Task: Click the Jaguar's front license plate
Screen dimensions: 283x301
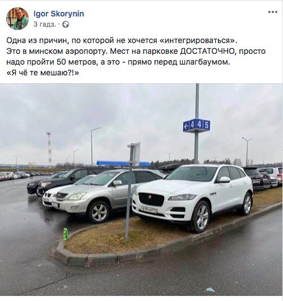Action: [149, 210]
